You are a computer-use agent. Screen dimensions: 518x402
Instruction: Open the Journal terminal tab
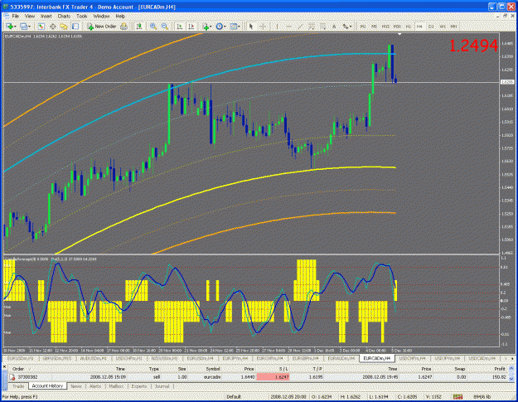[162, 386]
